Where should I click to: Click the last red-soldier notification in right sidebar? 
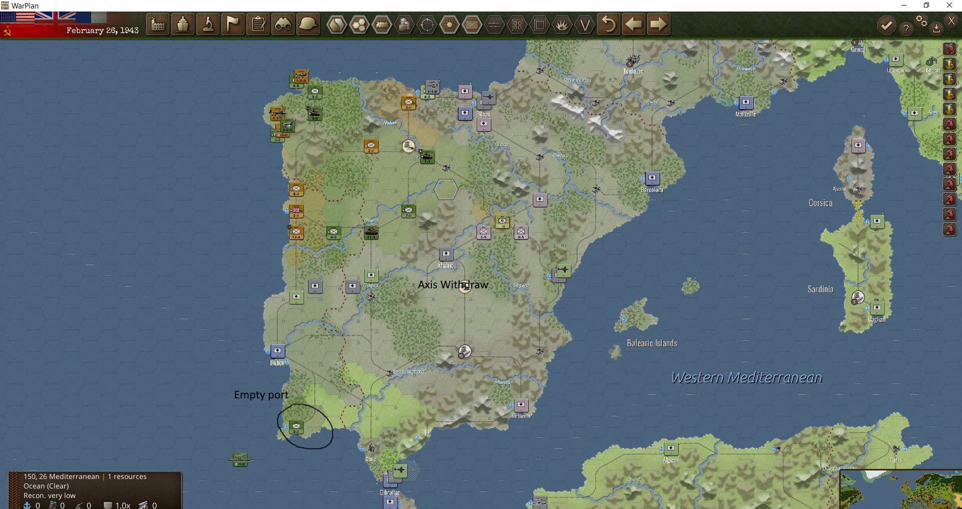[x=949, y=229]
